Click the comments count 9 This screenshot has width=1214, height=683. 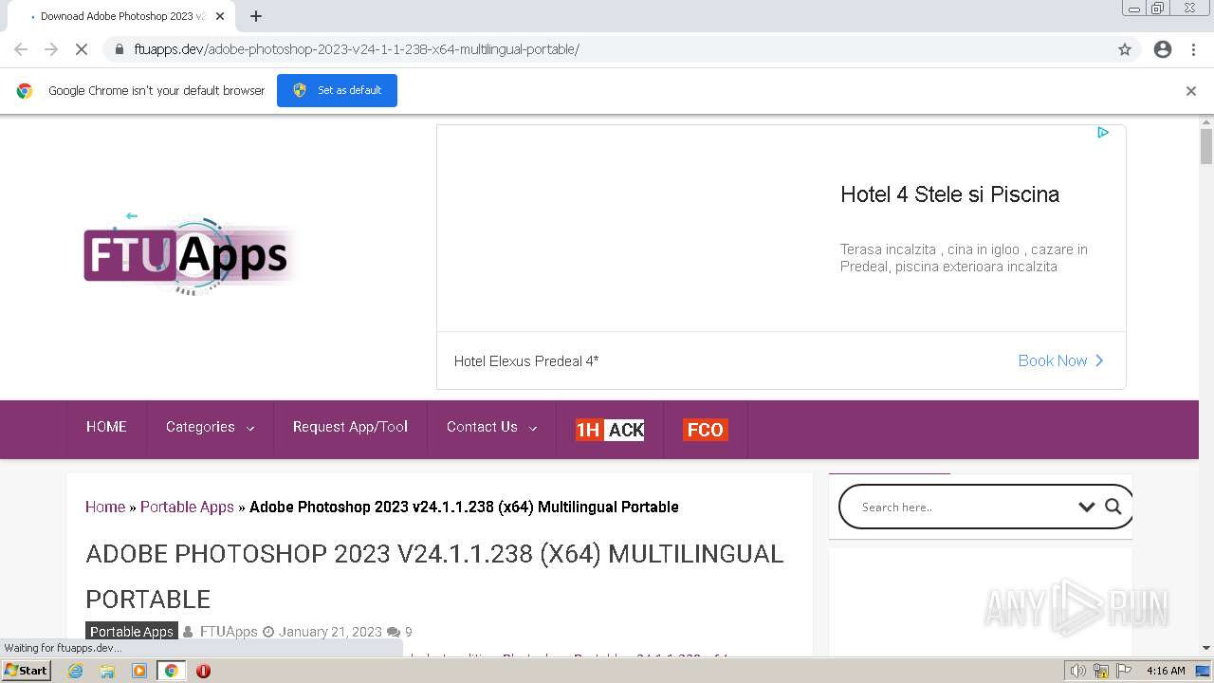408,632
